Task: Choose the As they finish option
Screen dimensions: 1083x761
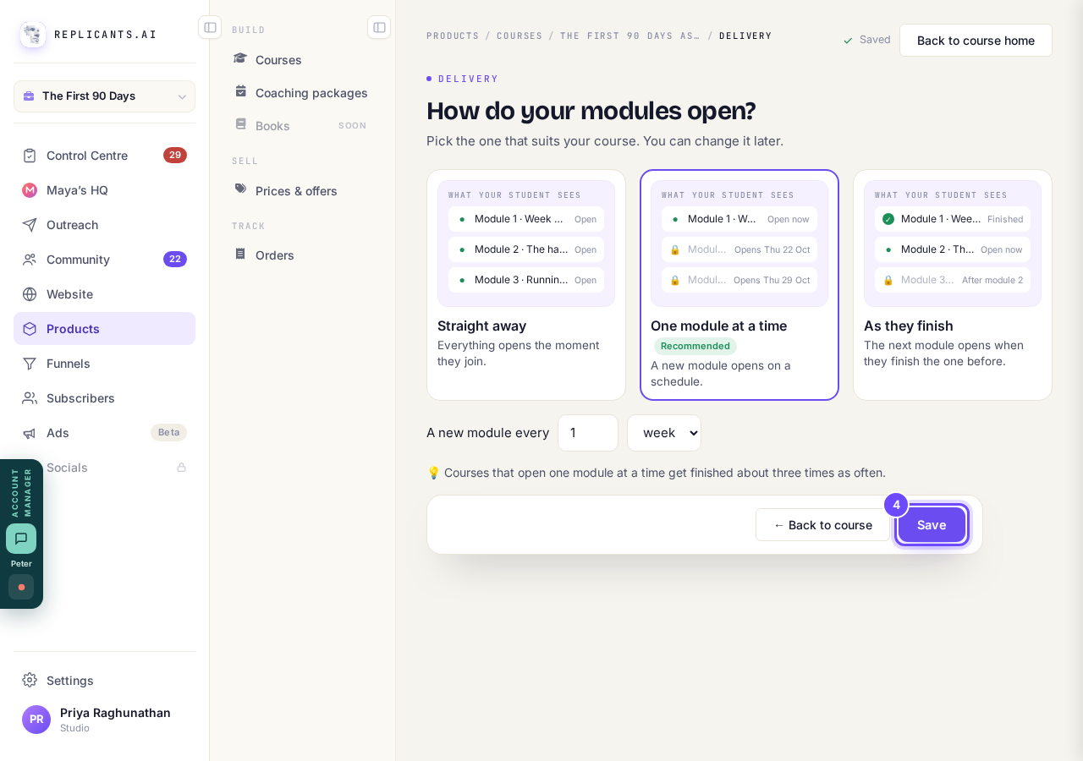Action: coord(953,285)
